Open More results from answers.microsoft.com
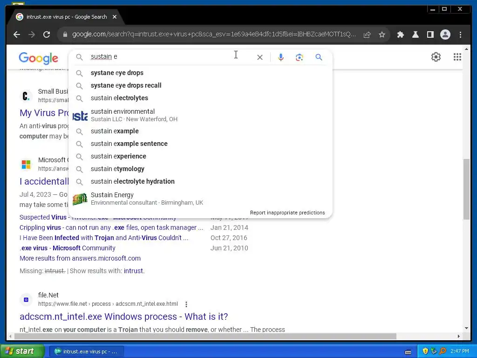Viewport: 477px width, 358px height. point(80,258)
